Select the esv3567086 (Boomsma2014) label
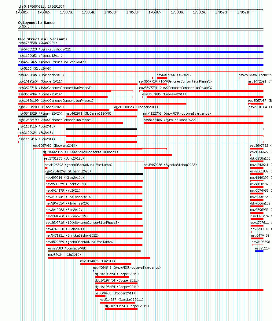The width and height of the screenshot is (272, 321). [164, 94]
